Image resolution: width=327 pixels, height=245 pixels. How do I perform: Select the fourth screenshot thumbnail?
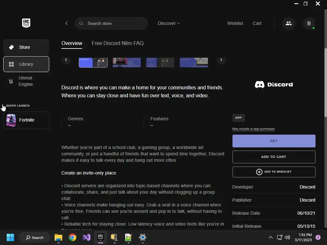[194, 63]
